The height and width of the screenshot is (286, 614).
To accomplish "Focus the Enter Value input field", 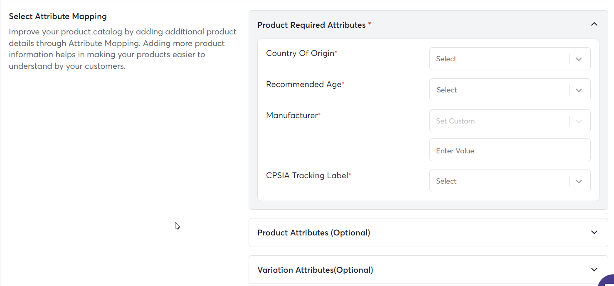I will [510, 150].
